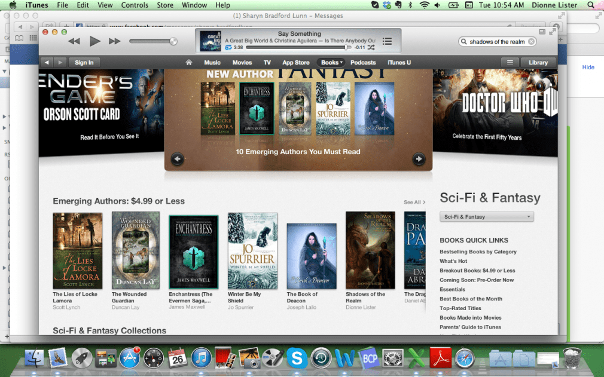
Task: Open the Movies store tab
Action: 242,62
